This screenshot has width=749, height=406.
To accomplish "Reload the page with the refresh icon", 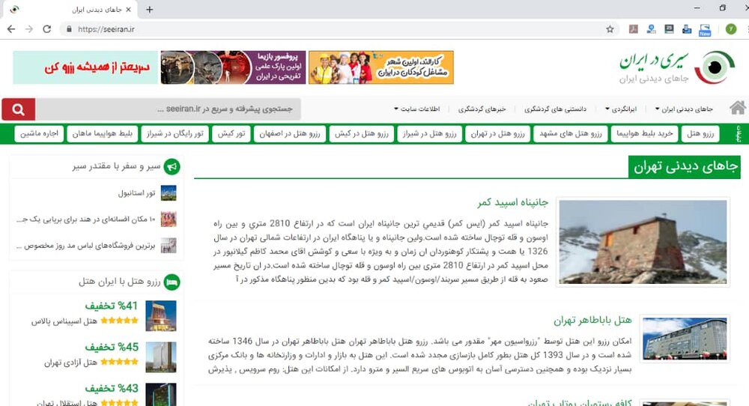I will (x=46, y=29).
